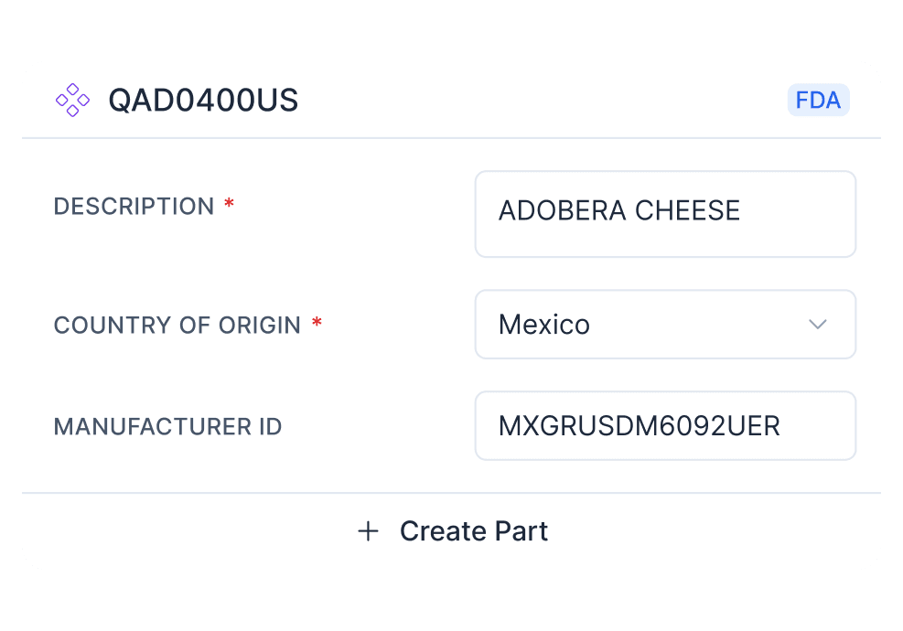This screenshot has width=903, height=631.
Task: Click the Create Part button
Action: [x=452, y=530]
